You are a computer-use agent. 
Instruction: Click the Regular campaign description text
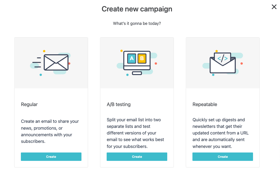[x=50, y=131]
